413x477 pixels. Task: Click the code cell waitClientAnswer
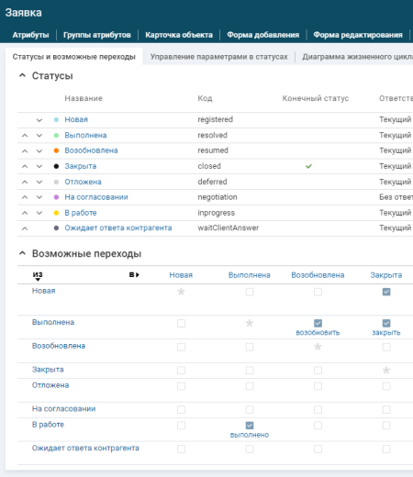[x=229, y=227]
